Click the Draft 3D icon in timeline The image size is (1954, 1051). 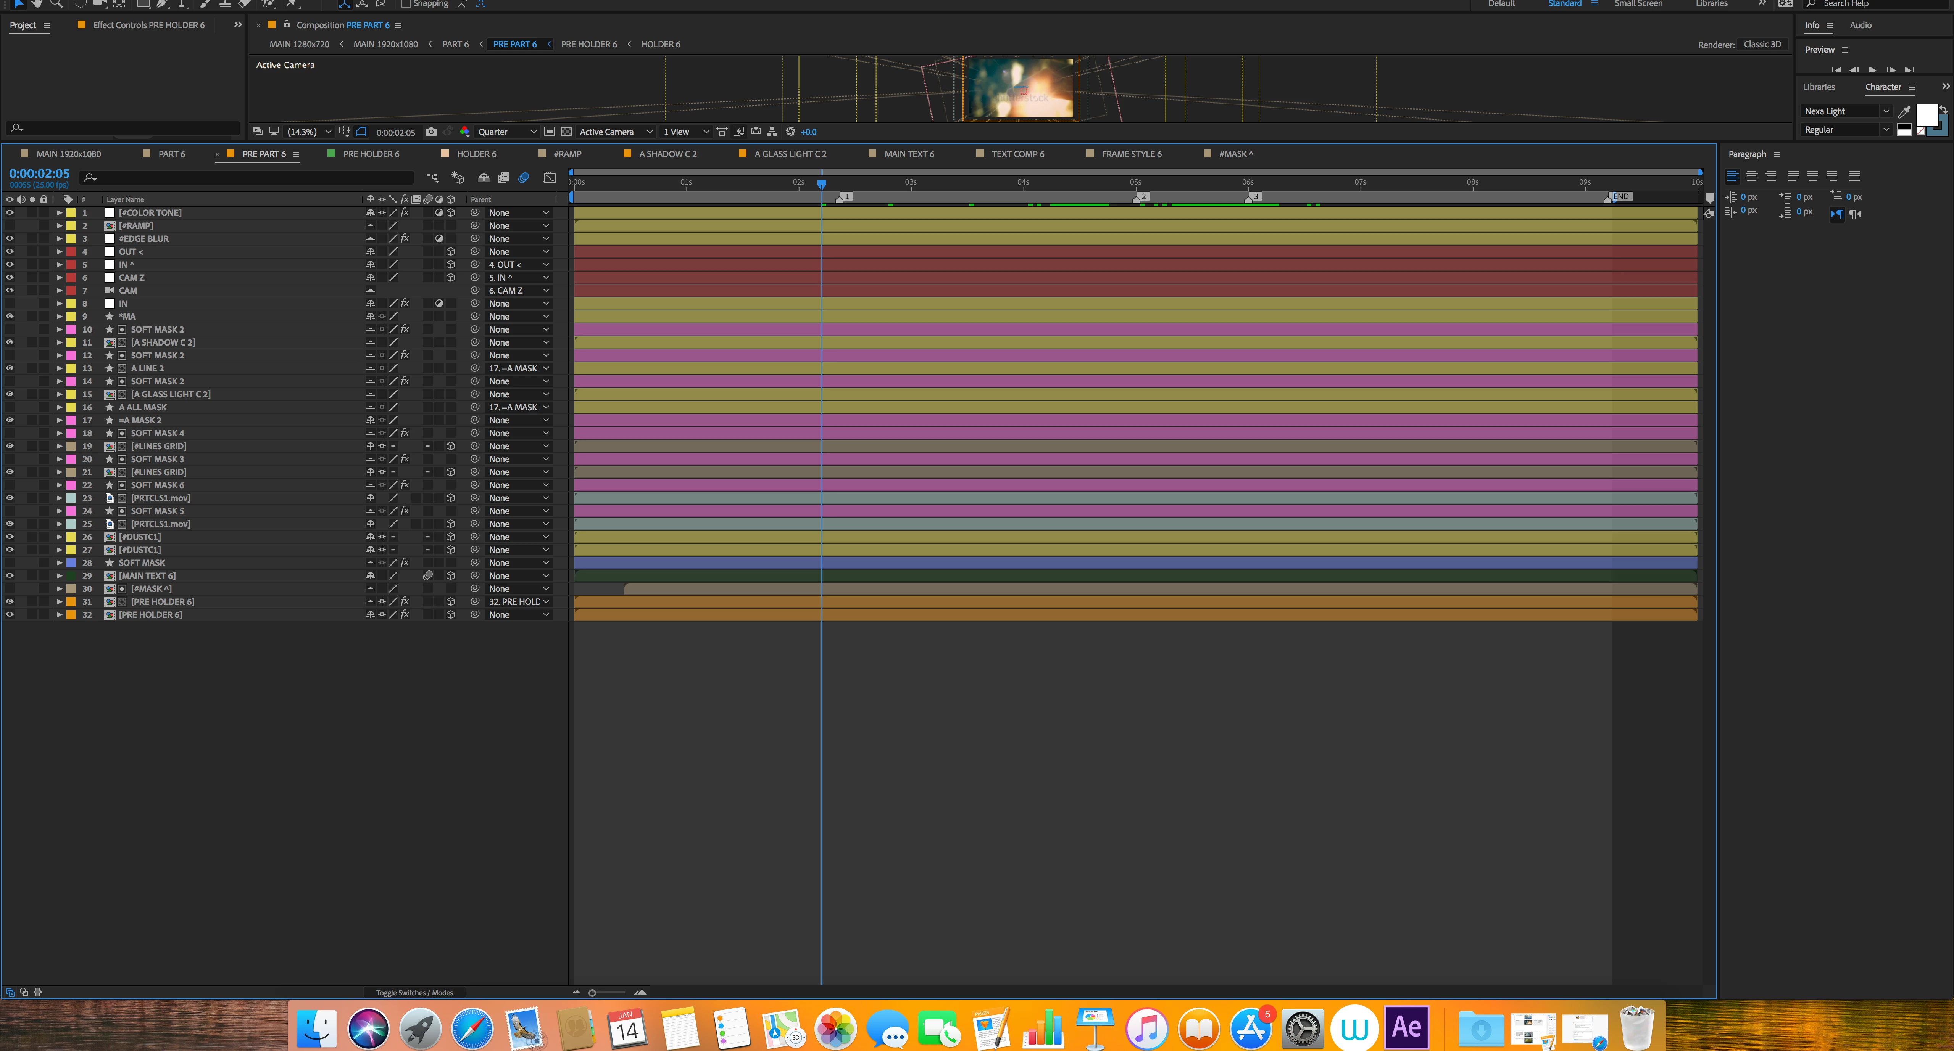point(458,177)
